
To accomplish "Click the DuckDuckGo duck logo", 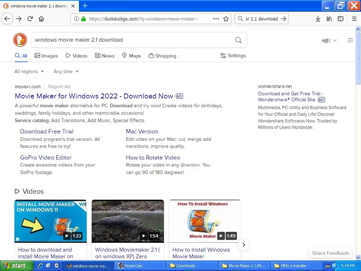I will click(20, 40).
